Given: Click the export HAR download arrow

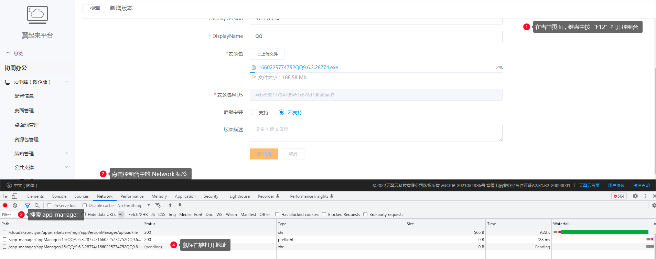Looking at the screenshot, I should [x=180, y=205].
